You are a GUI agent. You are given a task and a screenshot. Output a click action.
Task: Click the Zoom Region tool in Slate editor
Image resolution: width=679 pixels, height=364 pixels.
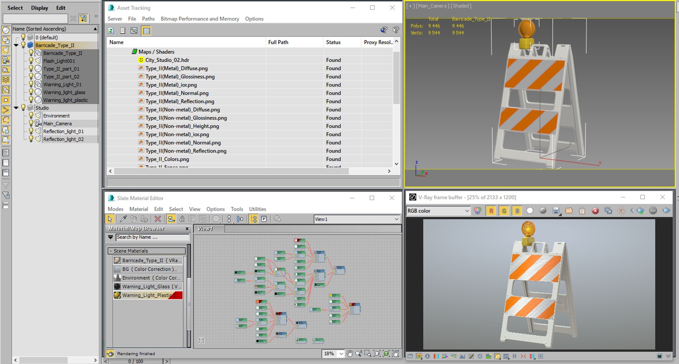click(x=368, y=353)
